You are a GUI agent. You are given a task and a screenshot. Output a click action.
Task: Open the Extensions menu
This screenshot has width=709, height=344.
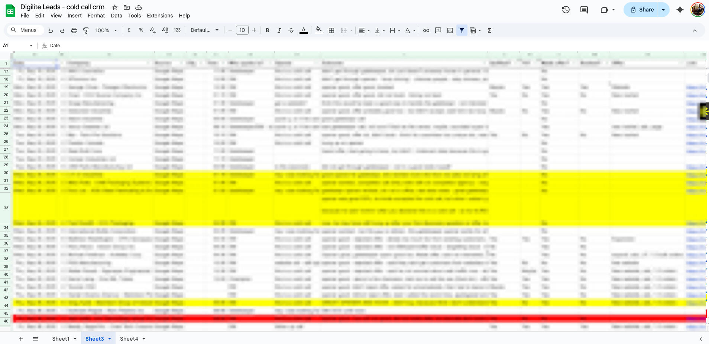pos(160,16)
